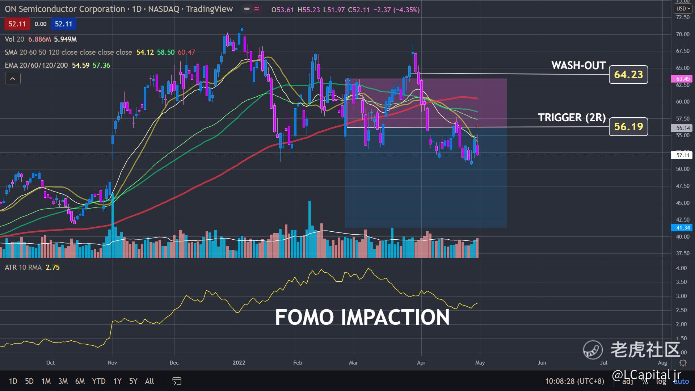Open the USD currency dropdown

click(x=683, y=8)
